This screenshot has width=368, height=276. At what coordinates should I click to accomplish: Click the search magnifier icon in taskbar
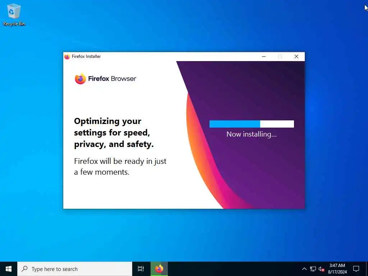(24, 269)
